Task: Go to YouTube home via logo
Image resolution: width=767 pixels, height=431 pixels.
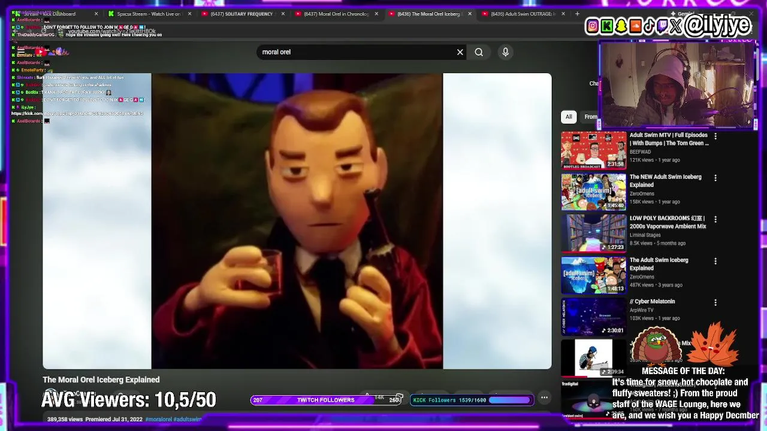Action: coord(53,52)
